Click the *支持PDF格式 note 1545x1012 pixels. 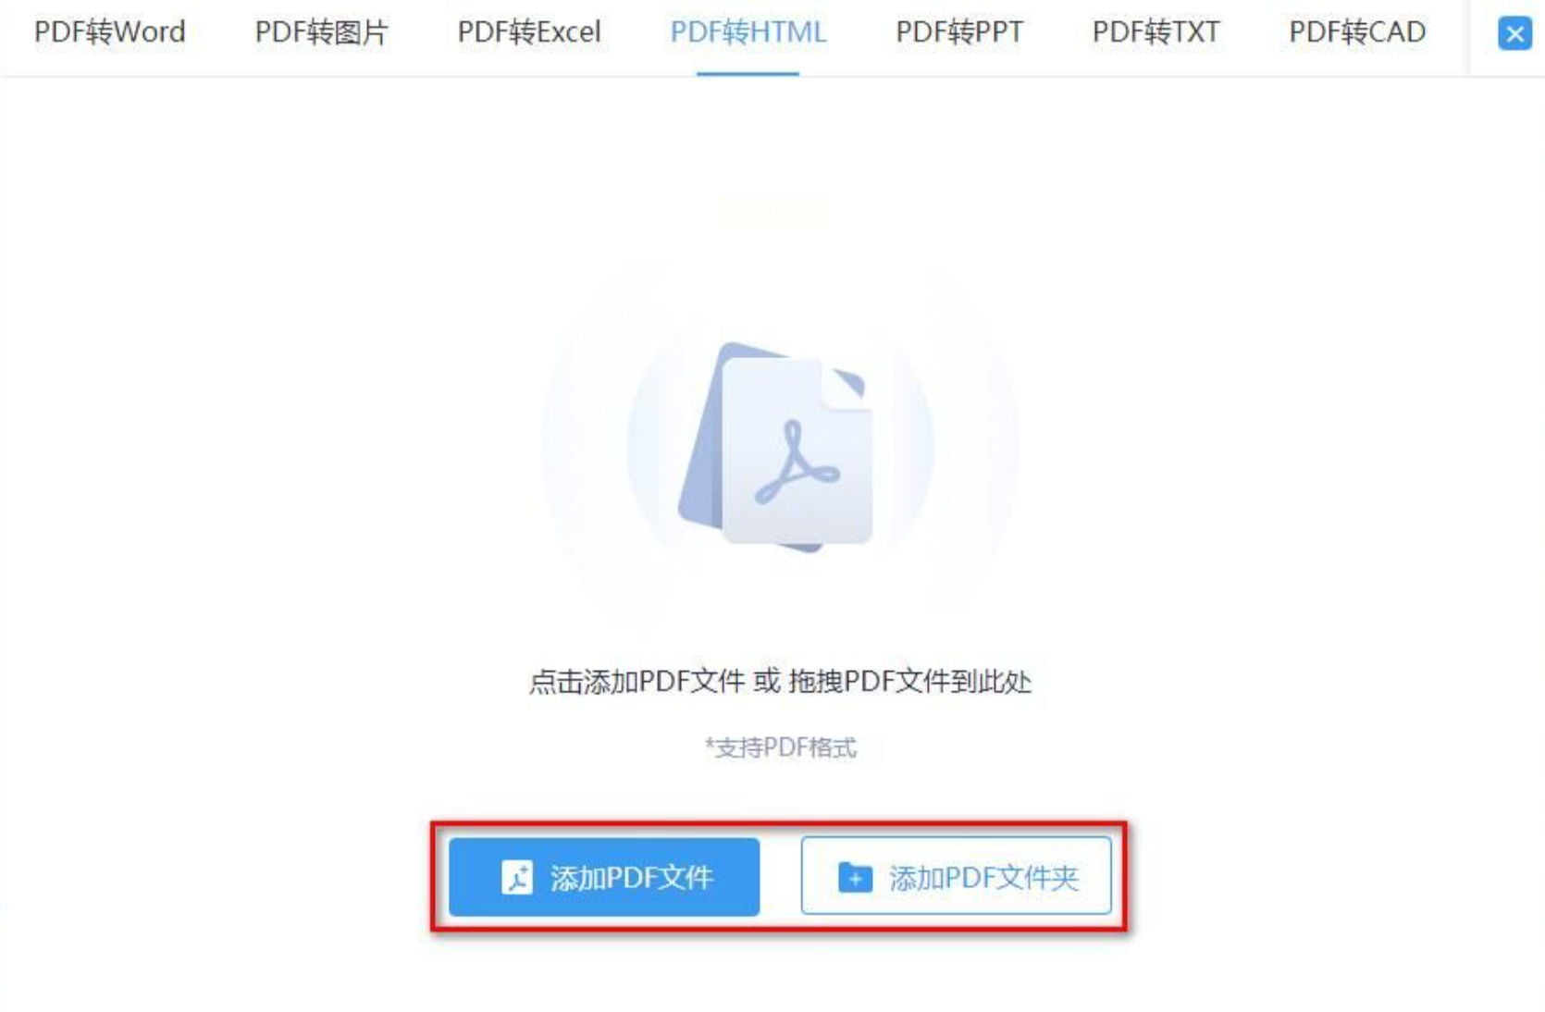coord(780,747)
